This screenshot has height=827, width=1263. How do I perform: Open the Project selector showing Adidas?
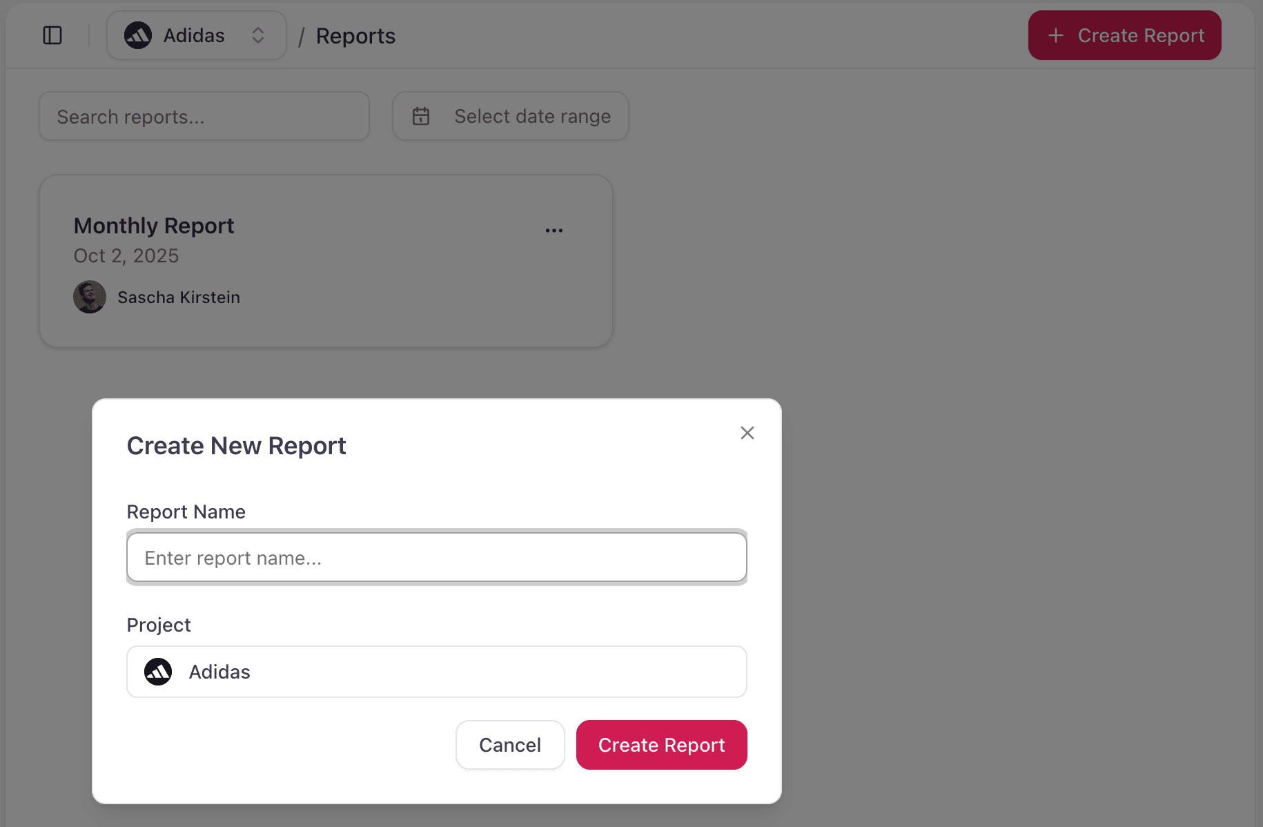point(436,672)
